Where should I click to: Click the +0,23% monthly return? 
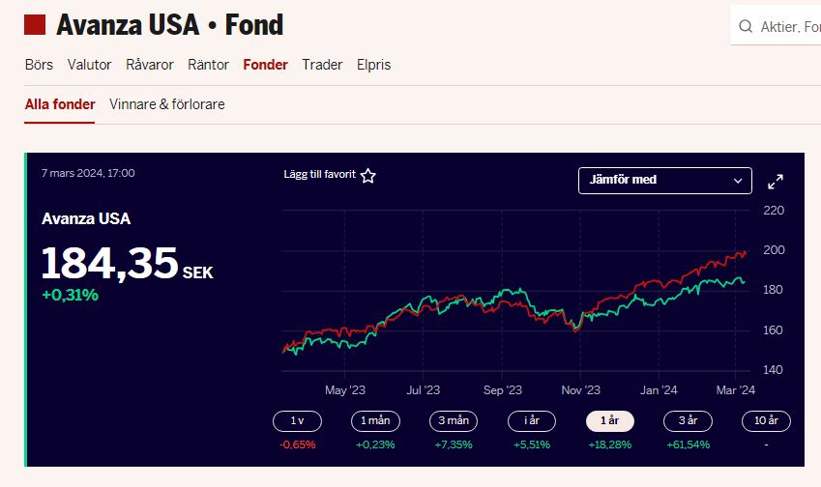click(x=375, y=444)
